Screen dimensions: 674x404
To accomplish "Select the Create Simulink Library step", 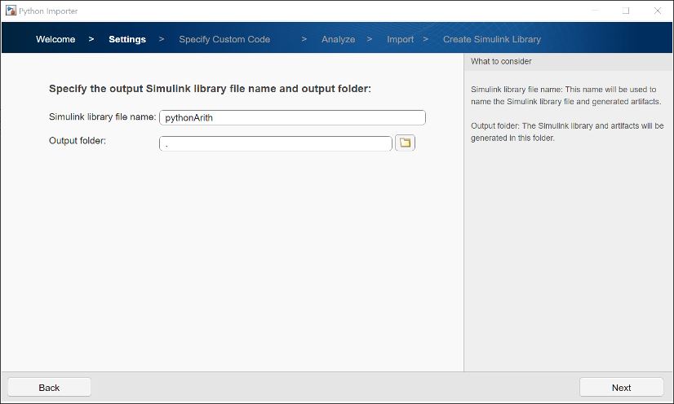I will (491, 39).
